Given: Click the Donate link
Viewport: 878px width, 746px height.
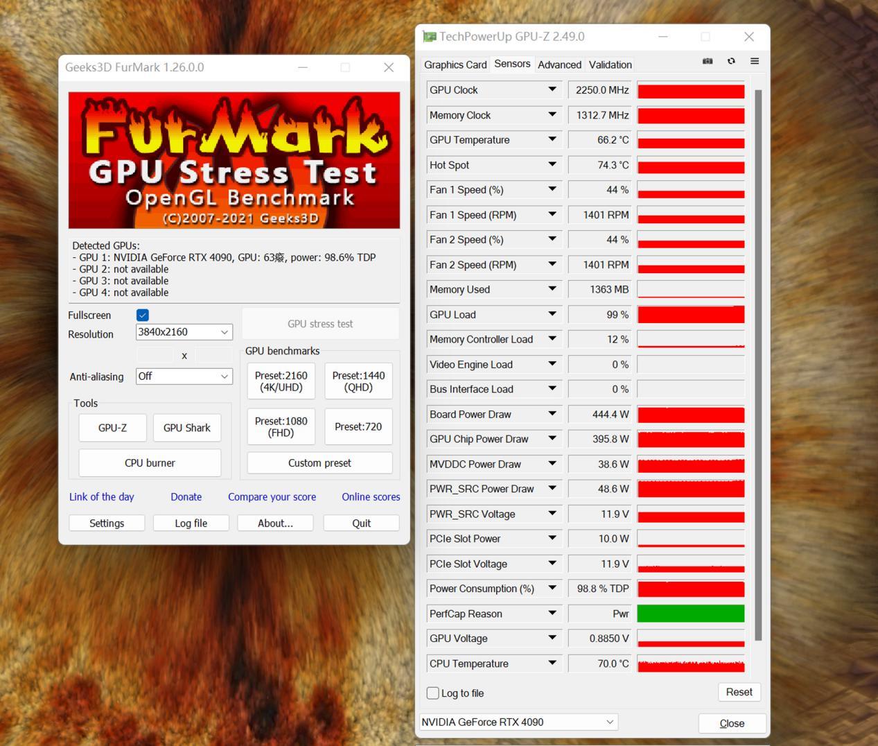Looking at the screenshot, I should (x=186, y=497).
